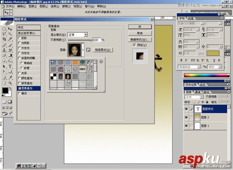Hide the 图层 1 layer

click(186, 126)
